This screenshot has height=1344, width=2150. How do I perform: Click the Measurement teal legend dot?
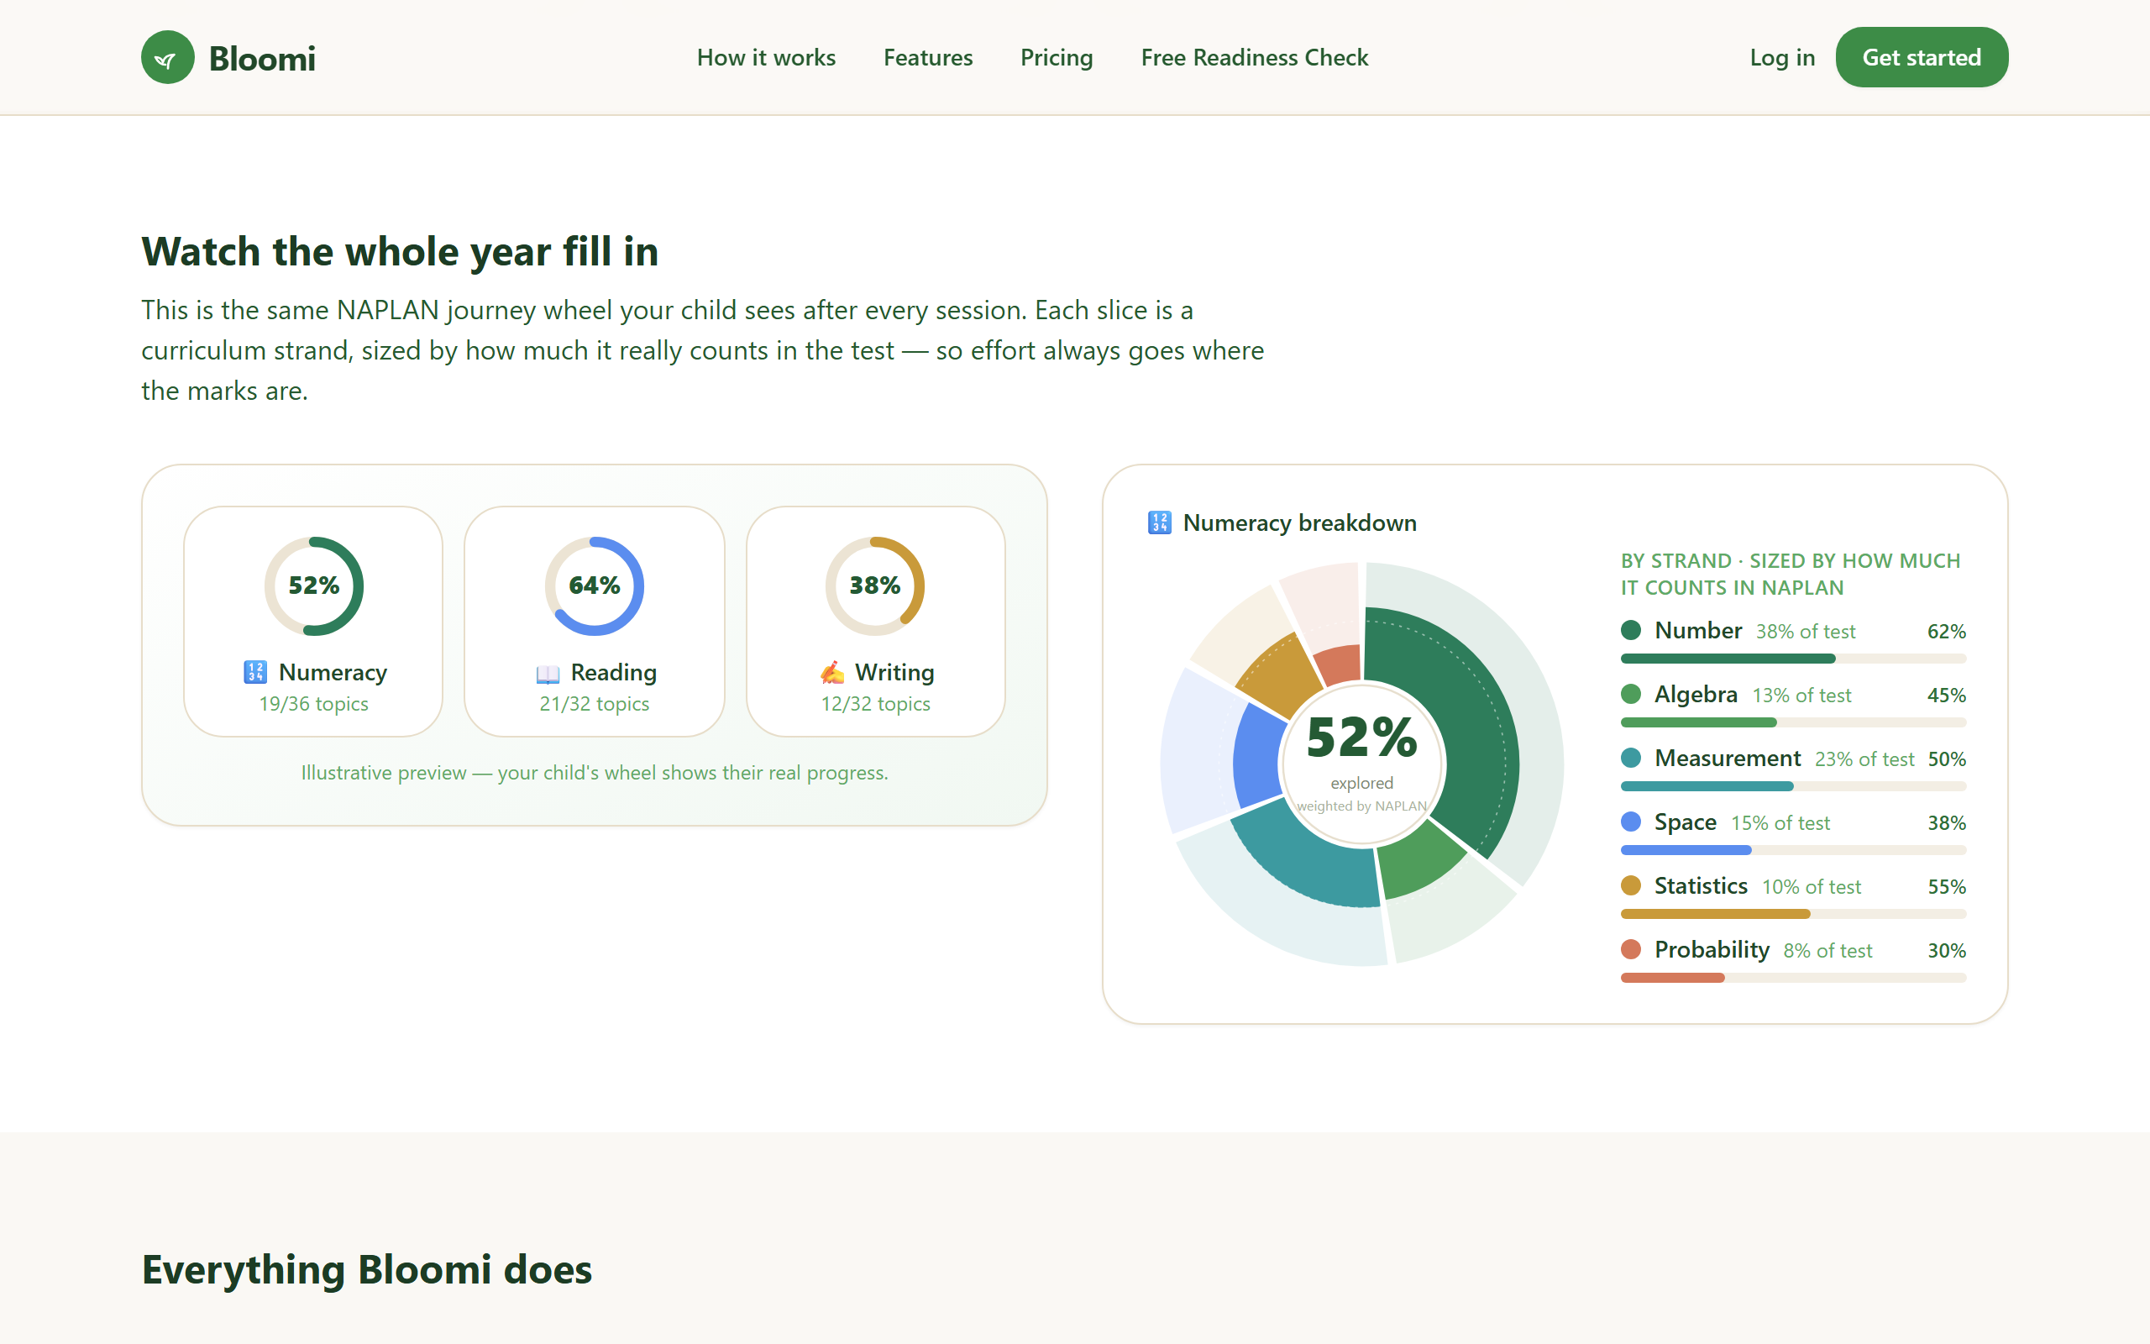(1630, 759)
